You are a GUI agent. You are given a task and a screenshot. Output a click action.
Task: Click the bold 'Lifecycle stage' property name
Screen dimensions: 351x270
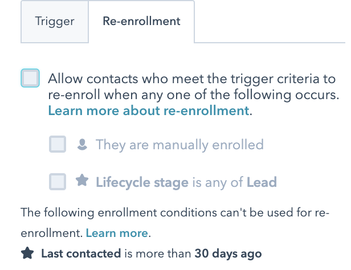[x=142, y=182]
